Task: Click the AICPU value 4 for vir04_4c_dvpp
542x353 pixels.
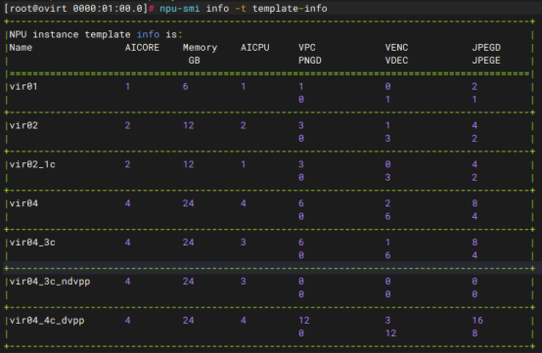Action: coord(244,321)
